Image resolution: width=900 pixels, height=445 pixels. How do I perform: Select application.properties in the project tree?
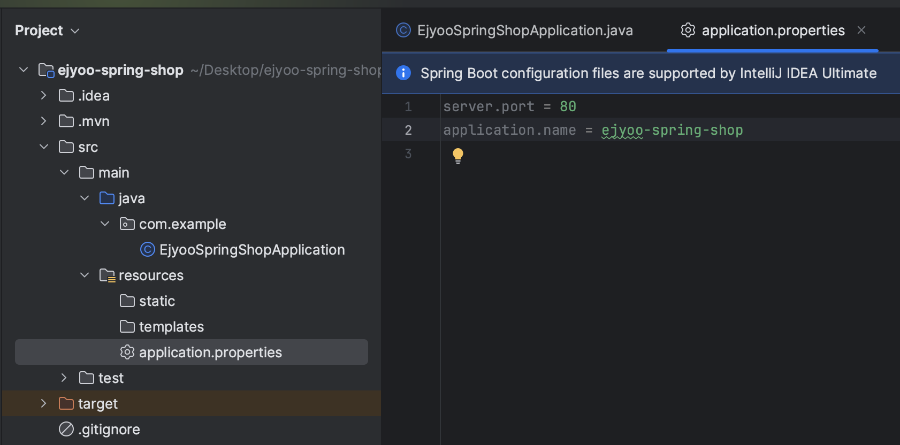[192, 352]
